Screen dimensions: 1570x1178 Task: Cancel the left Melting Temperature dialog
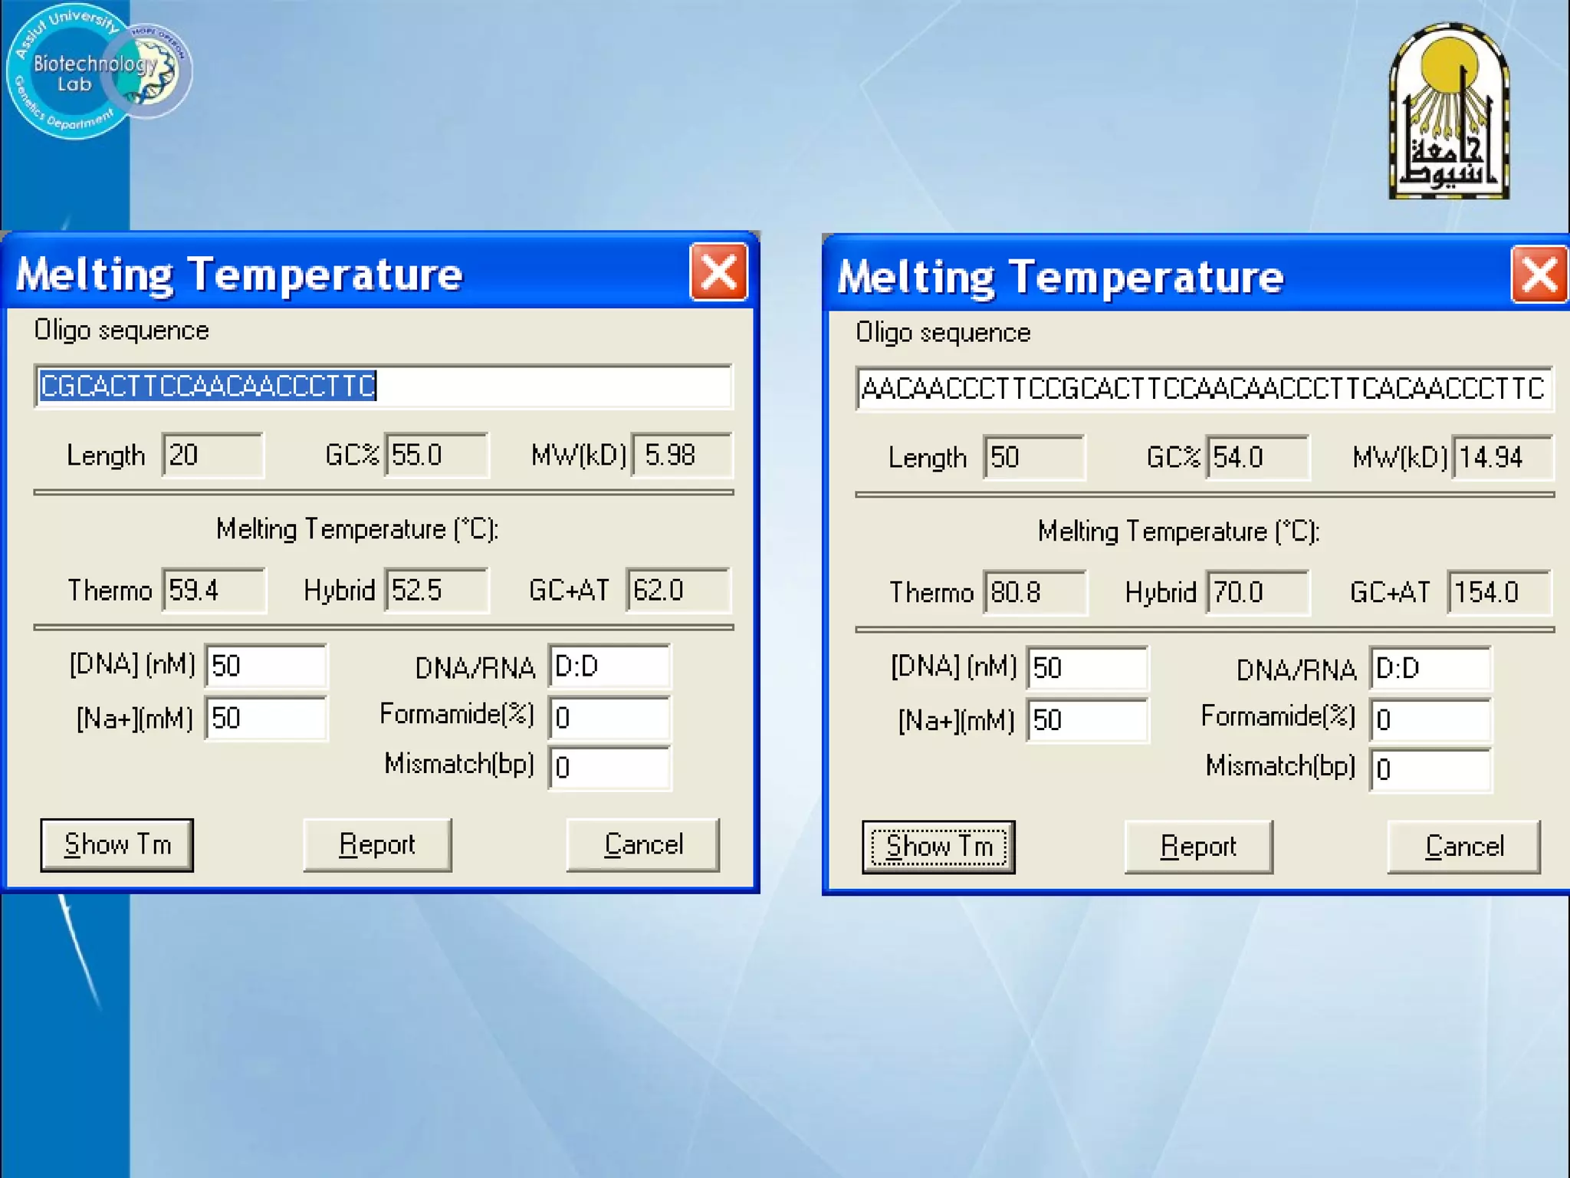(642, 844)
